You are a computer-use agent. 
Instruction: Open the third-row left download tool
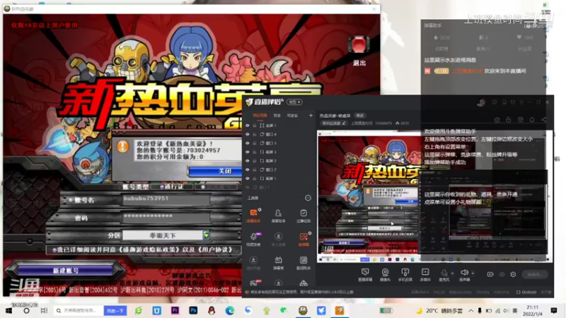[254, 262]
